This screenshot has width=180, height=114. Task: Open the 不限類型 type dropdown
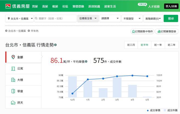[132, 18]
